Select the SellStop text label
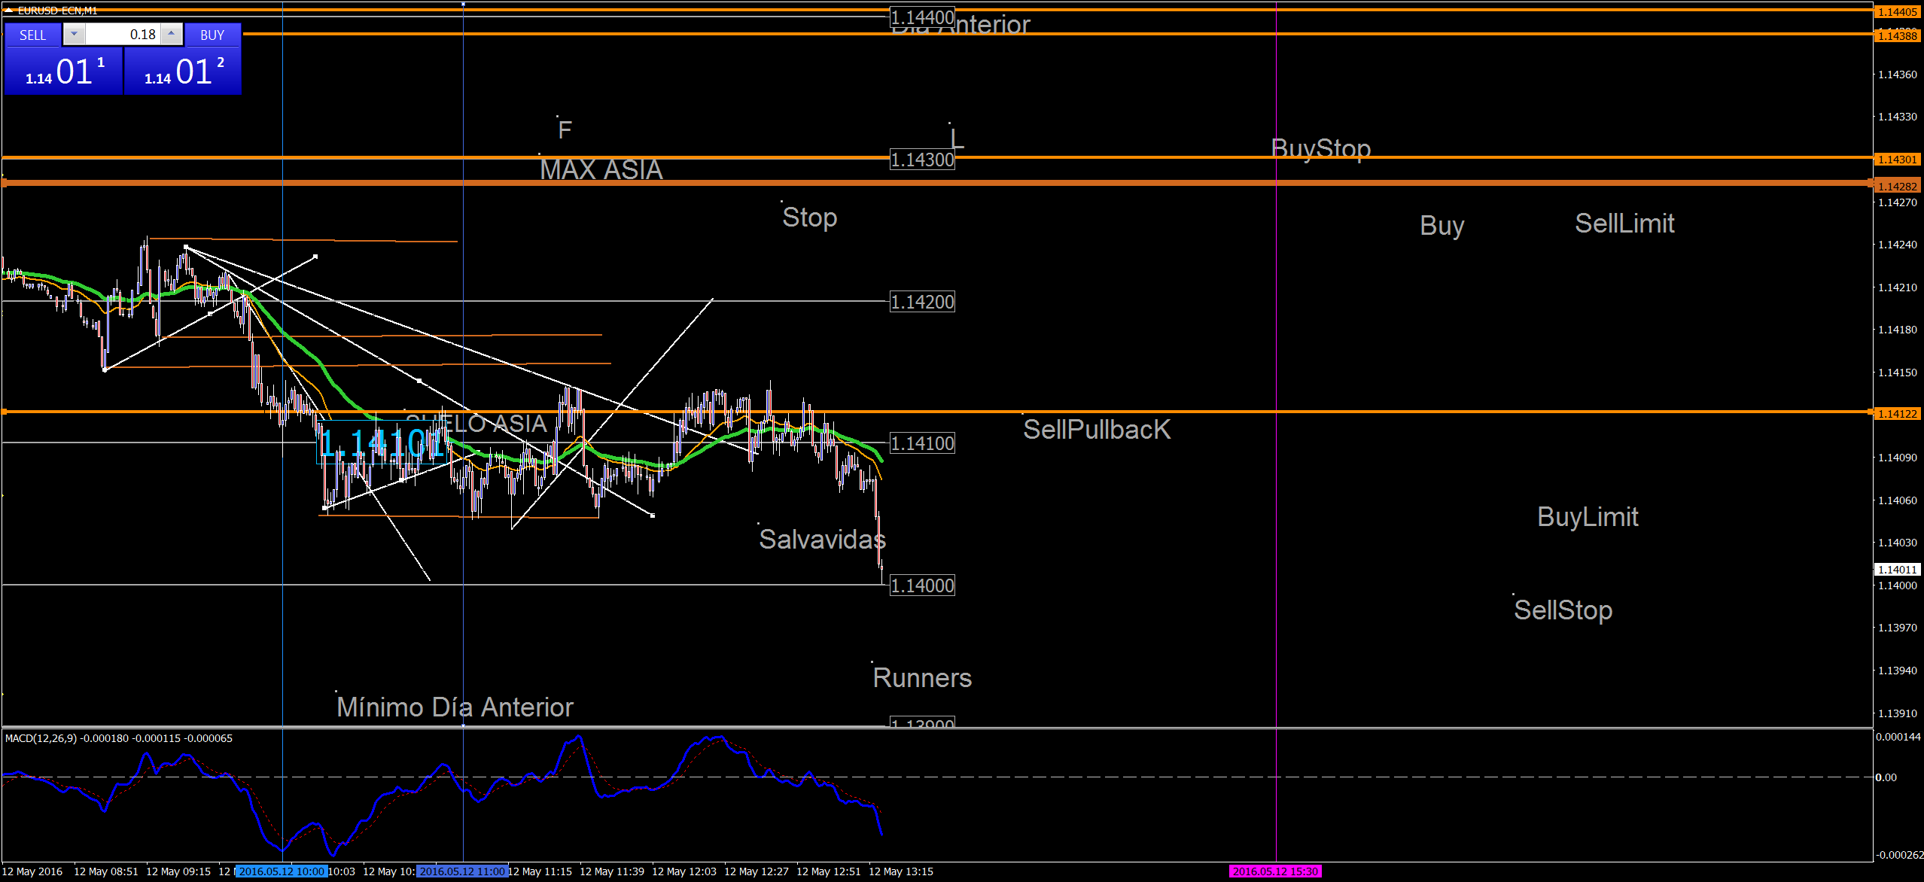Viewport: 1924px width, 882px height. [x=1563, y=610]
